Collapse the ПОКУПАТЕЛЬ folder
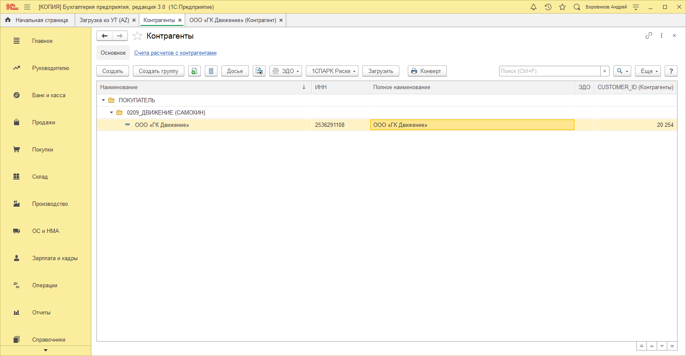This screenshot has width=686, height=356. pyautogui.click(x=103, y=101)
